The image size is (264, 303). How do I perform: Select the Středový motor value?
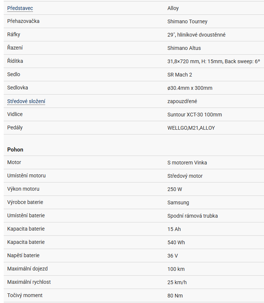185,176
